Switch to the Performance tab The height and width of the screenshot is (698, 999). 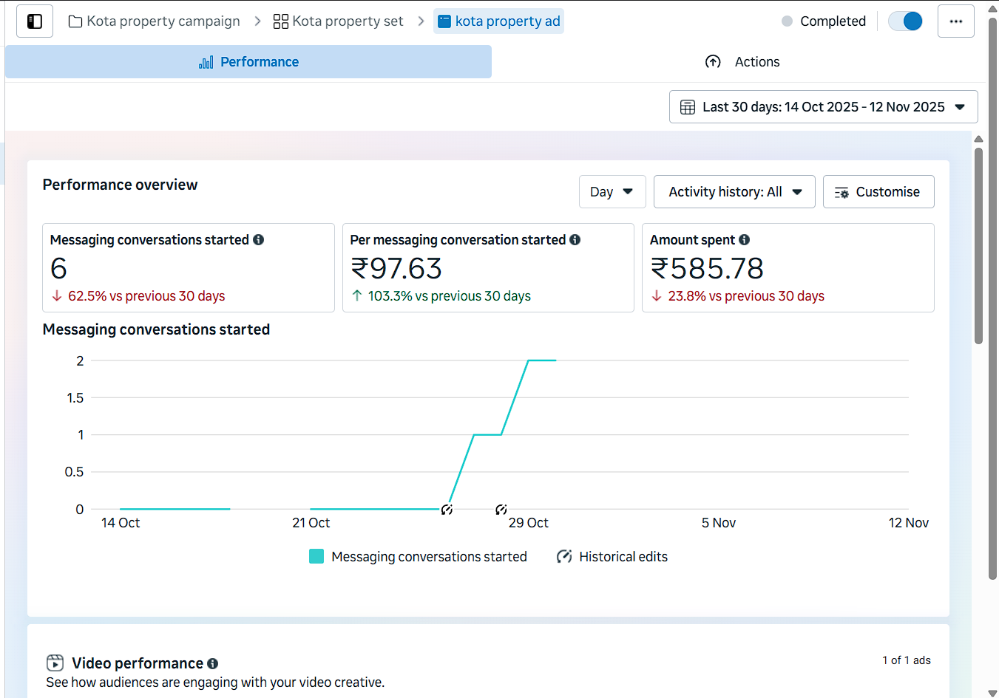[248, 62]
